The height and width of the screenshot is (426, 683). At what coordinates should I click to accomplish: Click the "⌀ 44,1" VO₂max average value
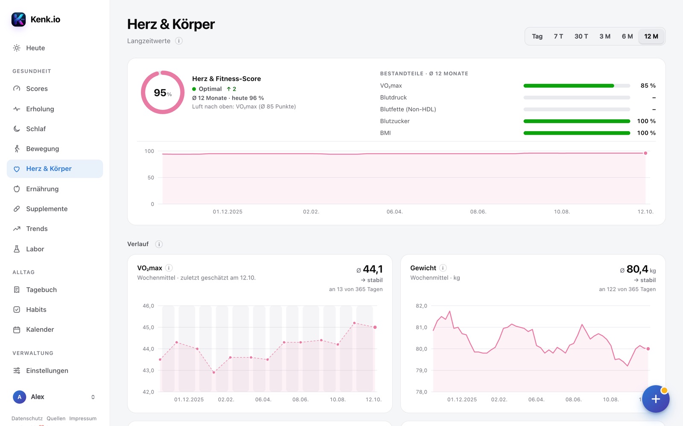pos(369,270)
